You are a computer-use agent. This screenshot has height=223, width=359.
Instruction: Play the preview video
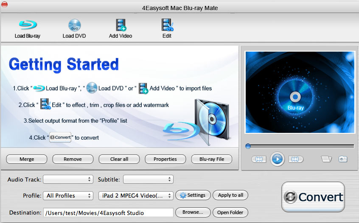coord(277,159)
